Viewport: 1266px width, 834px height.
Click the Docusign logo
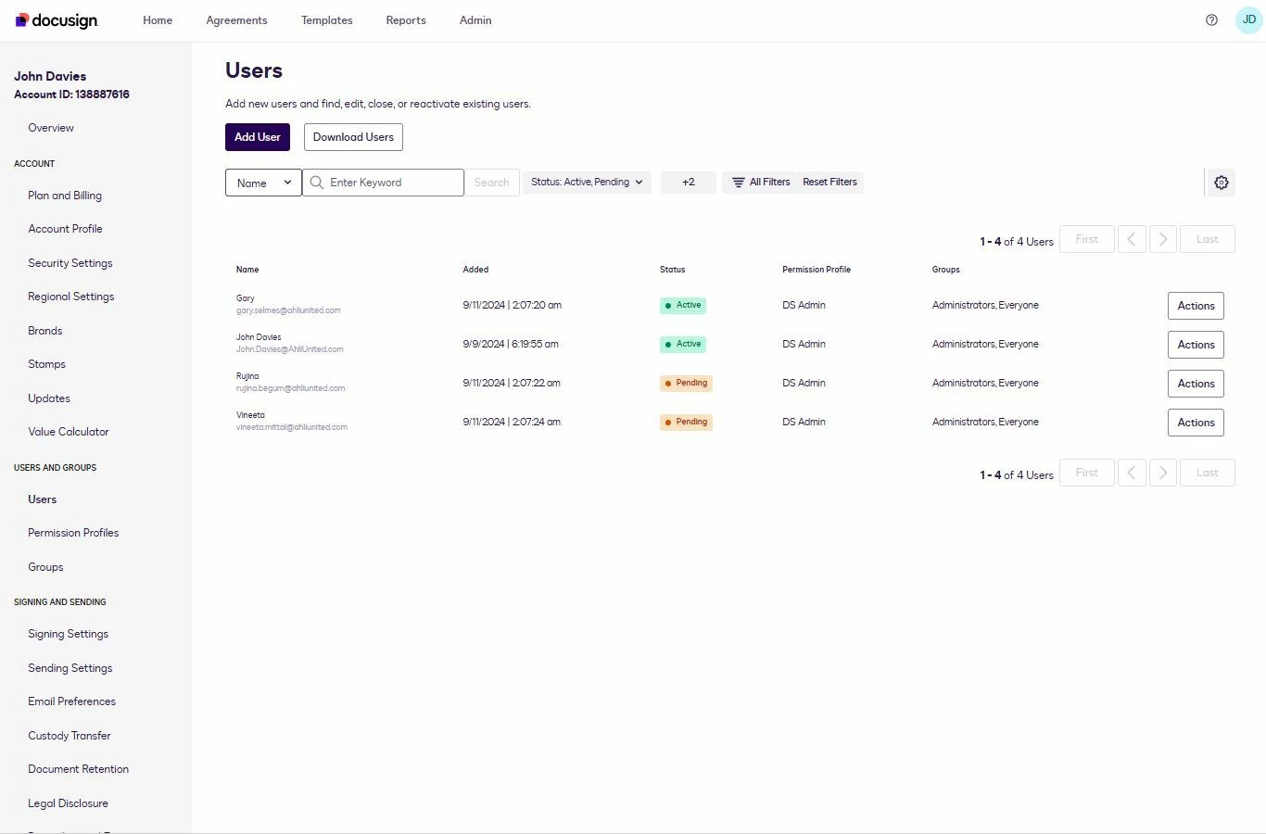(x=57, y=20)
